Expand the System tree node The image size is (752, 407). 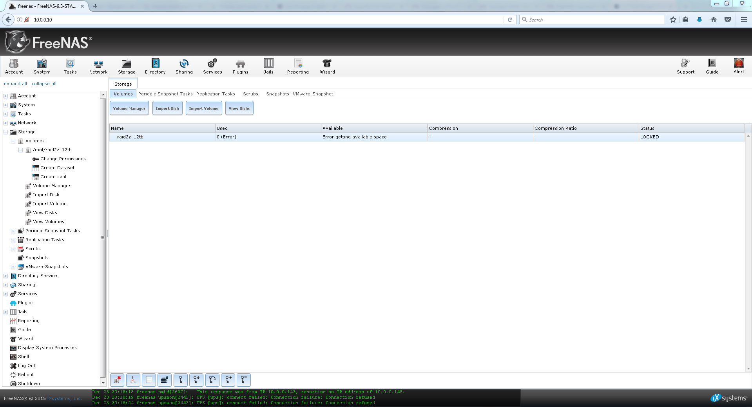pos(6,105)
